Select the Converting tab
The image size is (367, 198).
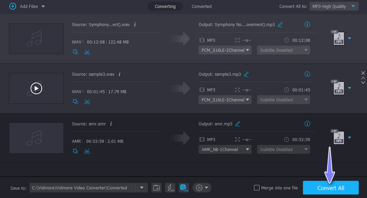(x=165, y=6)
